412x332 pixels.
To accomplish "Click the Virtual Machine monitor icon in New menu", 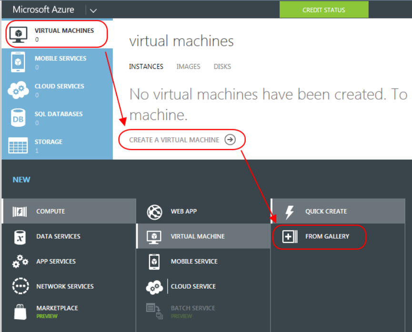I will pos(154,237).
